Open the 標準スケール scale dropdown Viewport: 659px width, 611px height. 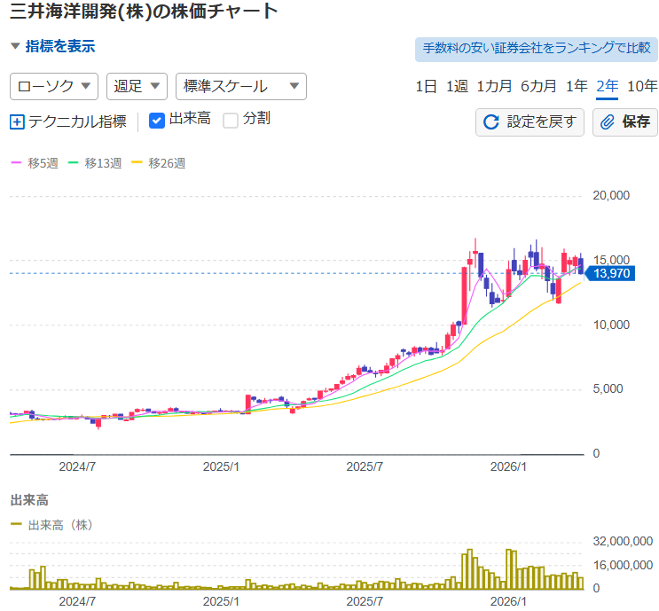point(240,86)
